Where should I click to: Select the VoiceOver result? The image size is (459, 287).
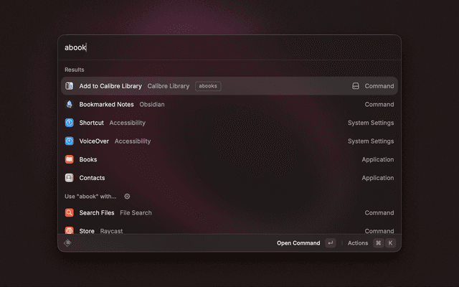point(229,141)
